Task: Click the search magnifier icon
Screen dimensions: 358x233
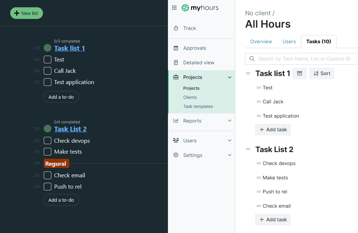Action: click(x=252, y=59)
